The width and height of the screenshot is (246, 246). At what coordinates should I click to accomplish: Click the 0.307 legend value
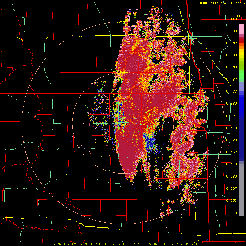(x=232, y=189)
